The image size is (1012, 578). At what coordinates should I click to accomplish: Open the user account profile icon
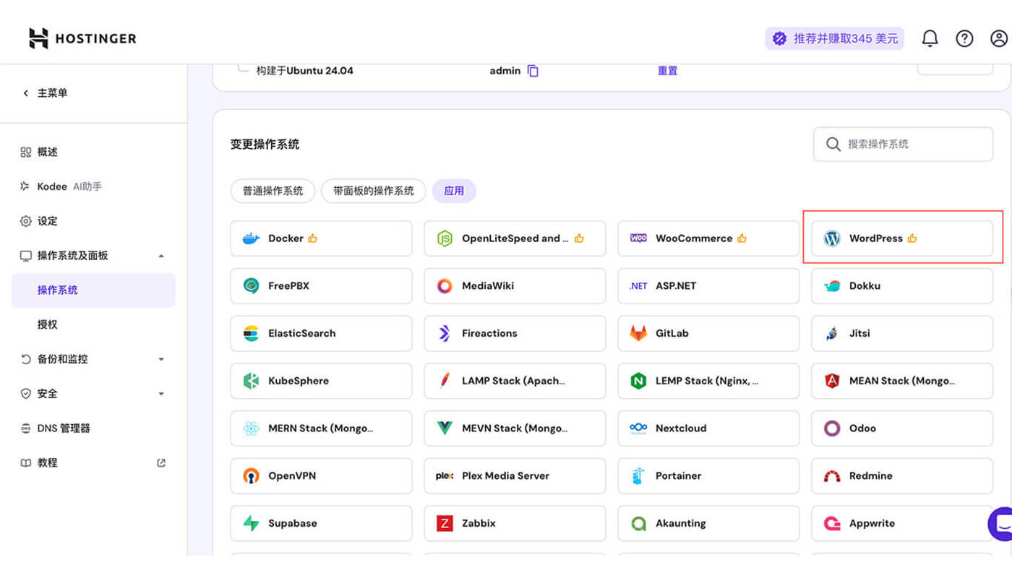pyautogui.click(x=999, y=38)
